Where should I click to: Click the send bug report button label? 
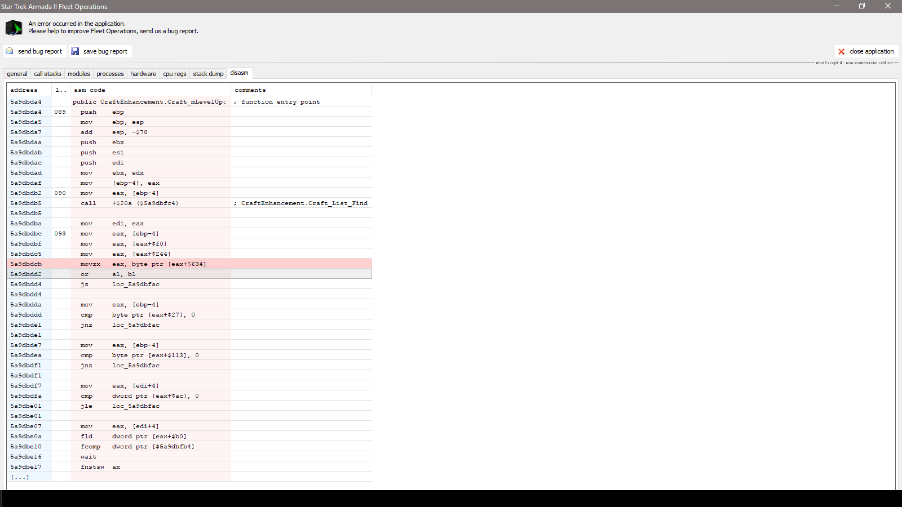(40, 51)
